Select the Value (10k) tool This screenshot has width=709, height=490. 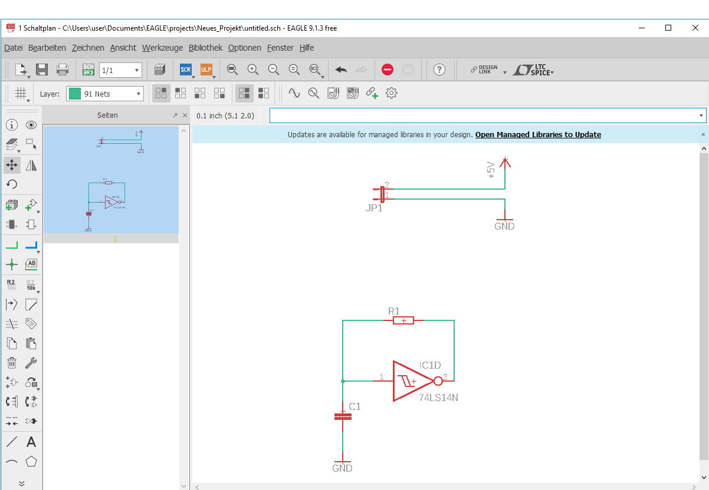click(x=31, y=285)
